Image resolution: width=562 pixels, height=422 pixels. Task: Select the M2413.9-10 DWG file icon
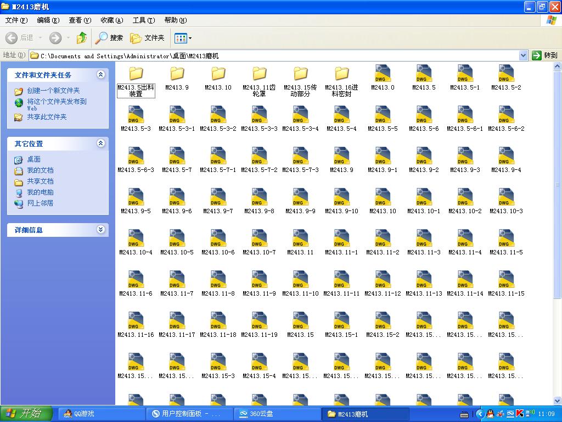(341, 198)
